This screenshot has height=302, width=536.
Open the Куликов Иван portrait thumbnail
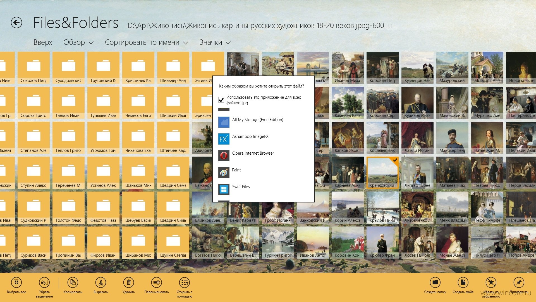[x=417, y=103]
